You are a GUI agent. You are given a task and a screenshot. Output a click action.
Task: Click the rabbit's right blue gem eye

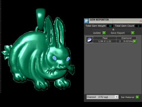[x=68, y=59]
